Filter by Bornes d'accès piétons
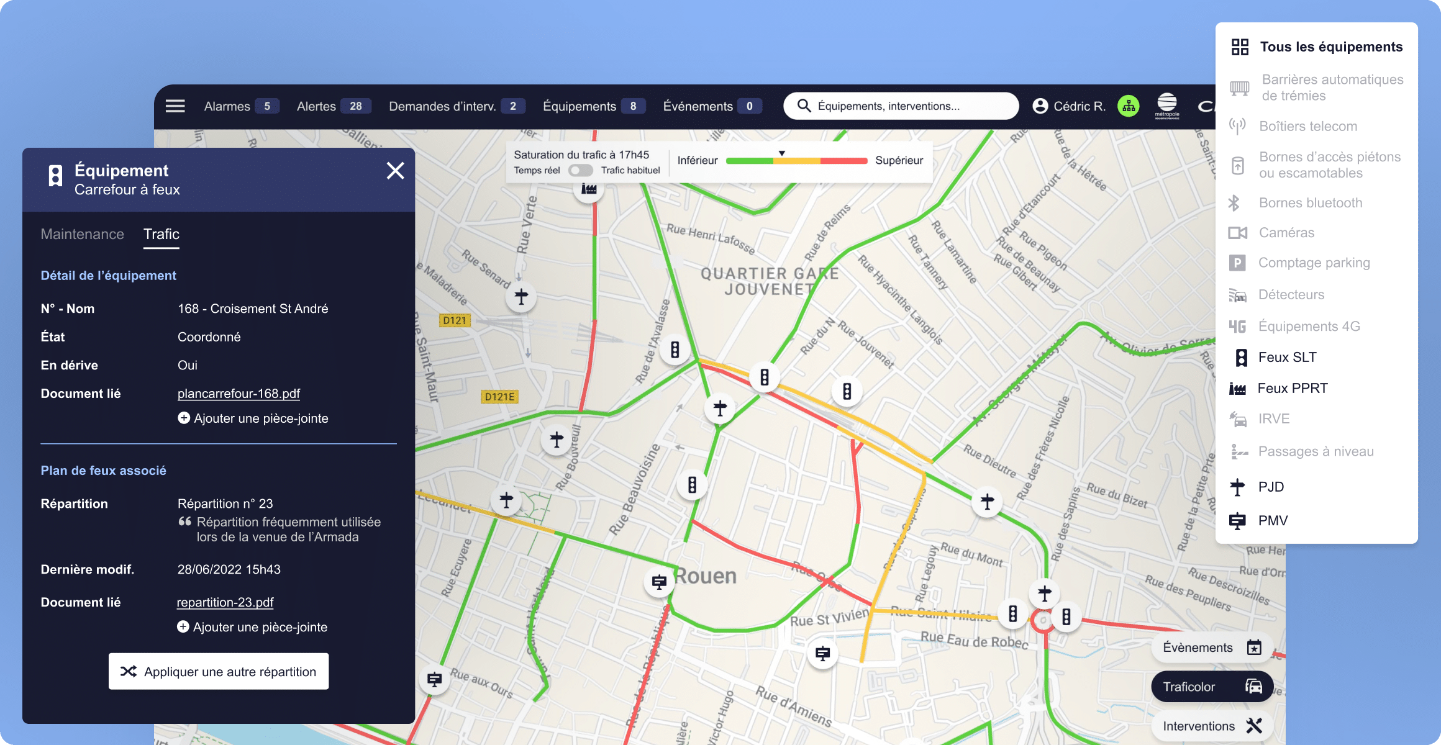This screenshot has width=1441, height=745. (1316, 165)
